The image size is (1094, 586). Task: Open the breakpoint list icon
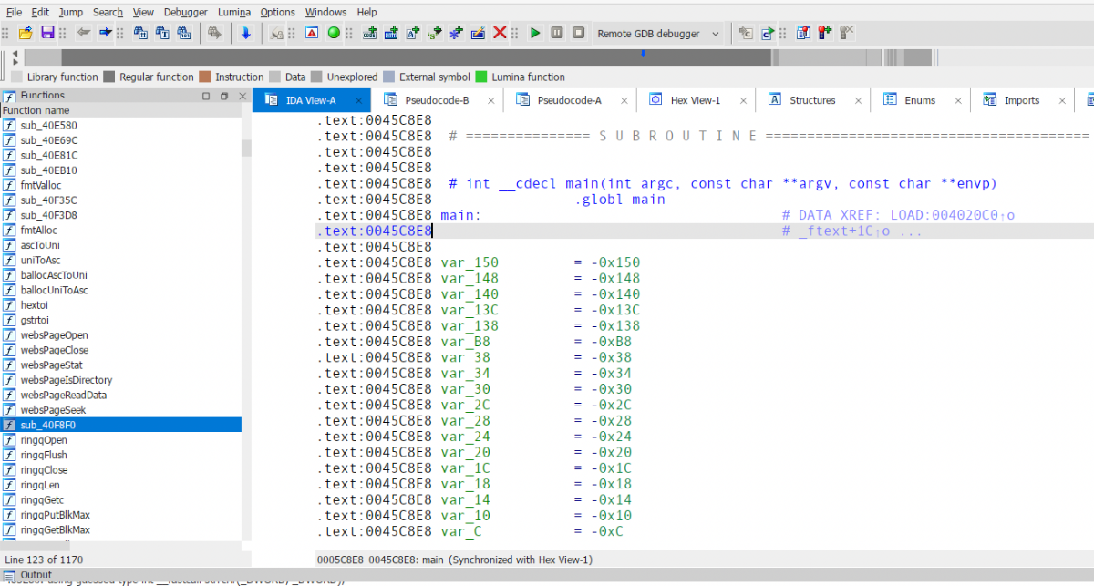[803, 33]
